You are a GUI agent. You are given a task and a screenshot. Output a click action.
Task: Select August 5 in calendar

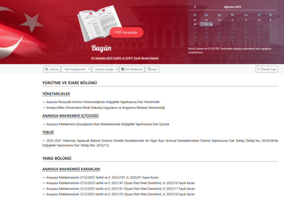(x=206, y=24)
